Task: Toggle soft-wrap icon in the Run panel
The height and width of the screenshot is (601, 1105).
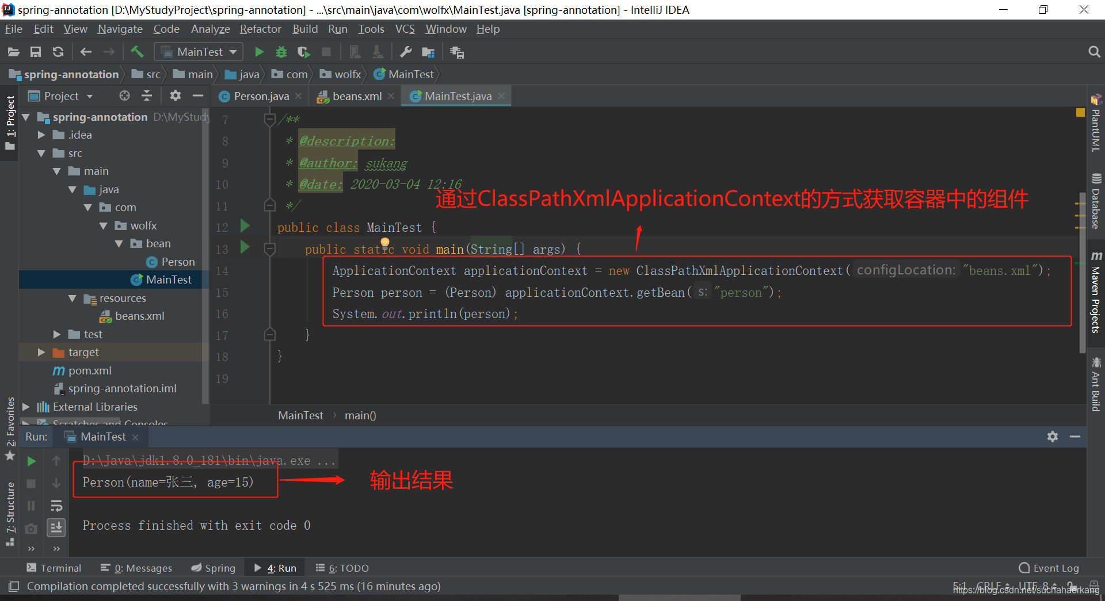Action: point(56,506)
